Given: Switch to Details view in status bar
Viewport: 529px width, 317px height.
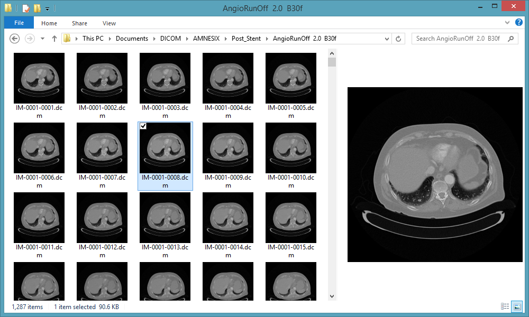Looking at the screenshot, I should coord(505,306).
